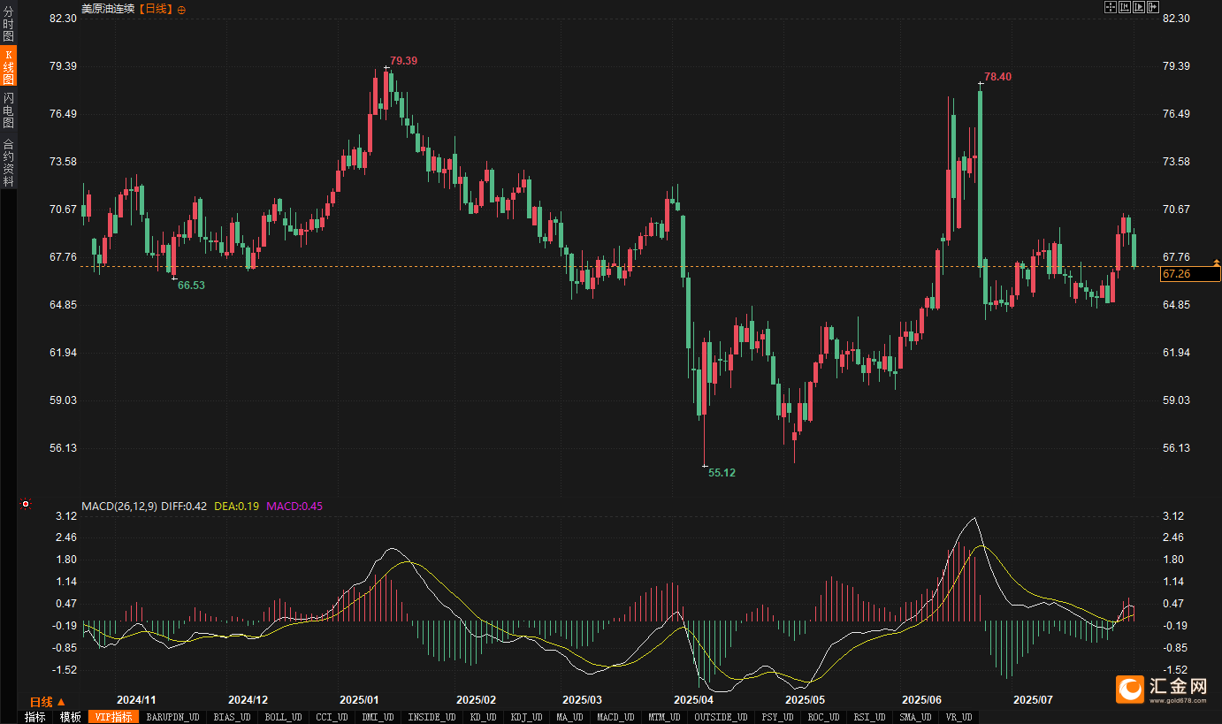Apply the OUTSIDE_UD indicator
This screenshot has width=1222, height=724.
721,717
